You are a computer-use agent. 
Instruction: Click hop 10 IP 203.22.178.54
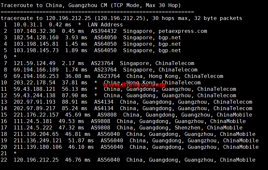[35, 83]
